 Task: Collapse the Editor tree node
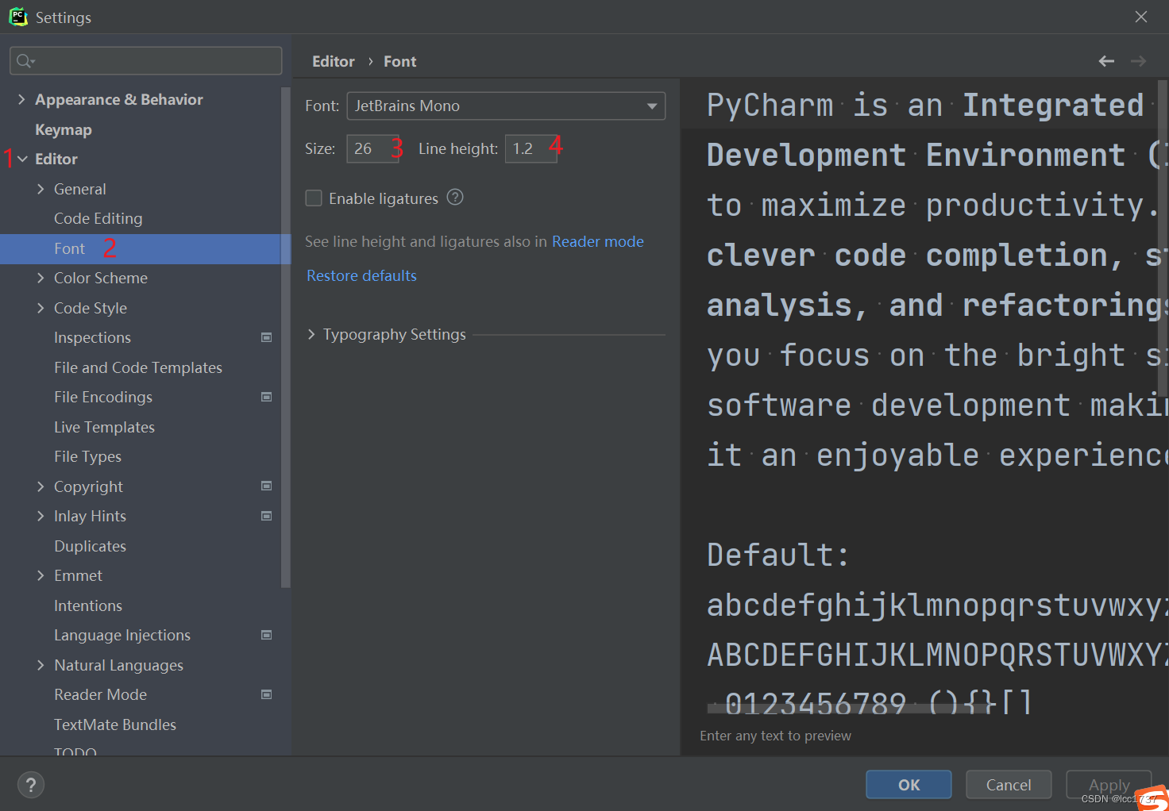pos(22,159)
